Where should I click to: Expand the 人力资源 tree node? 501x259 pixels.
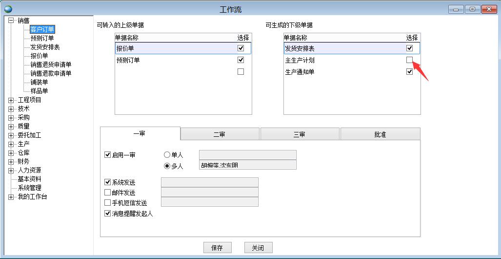click(x=11, y=171)
